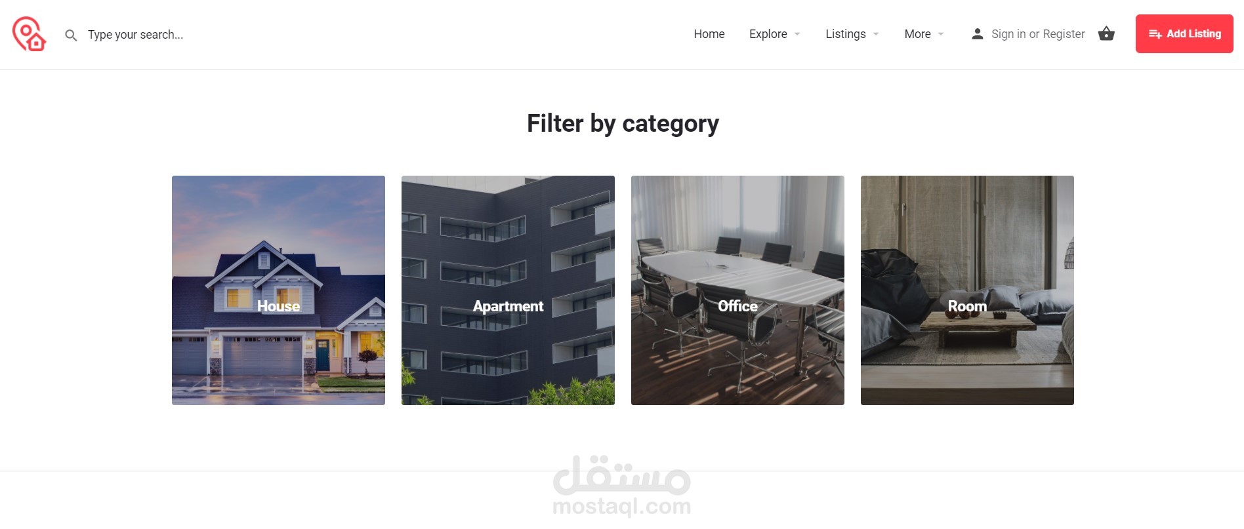
Task: Select the Room category card
Action: pos(967,290)
